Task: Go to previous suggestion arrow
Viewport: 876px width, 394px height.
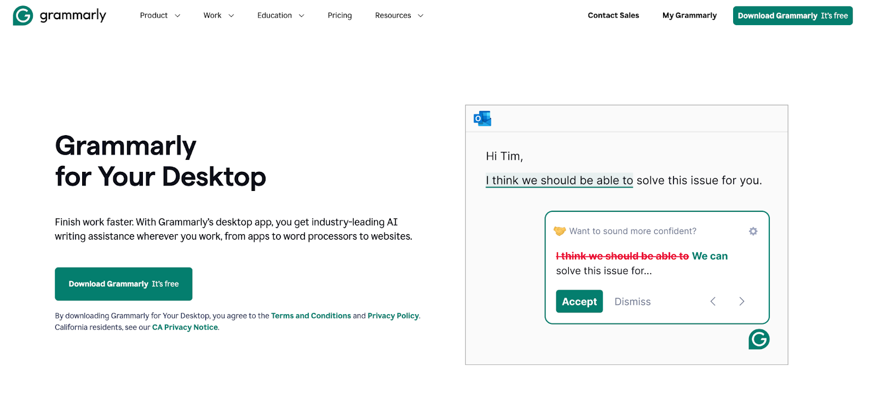Action: pyautogui.click(x=713, y=302)
